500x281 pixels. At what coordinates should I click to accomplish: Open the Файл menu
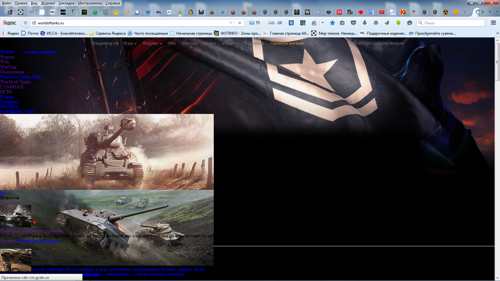point(6,3)
